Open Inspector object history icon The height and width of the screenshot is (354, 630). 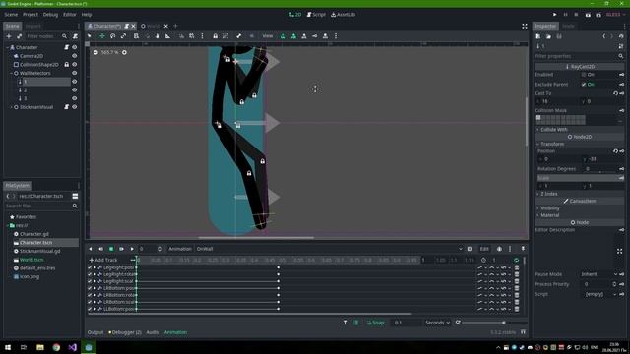621,36
